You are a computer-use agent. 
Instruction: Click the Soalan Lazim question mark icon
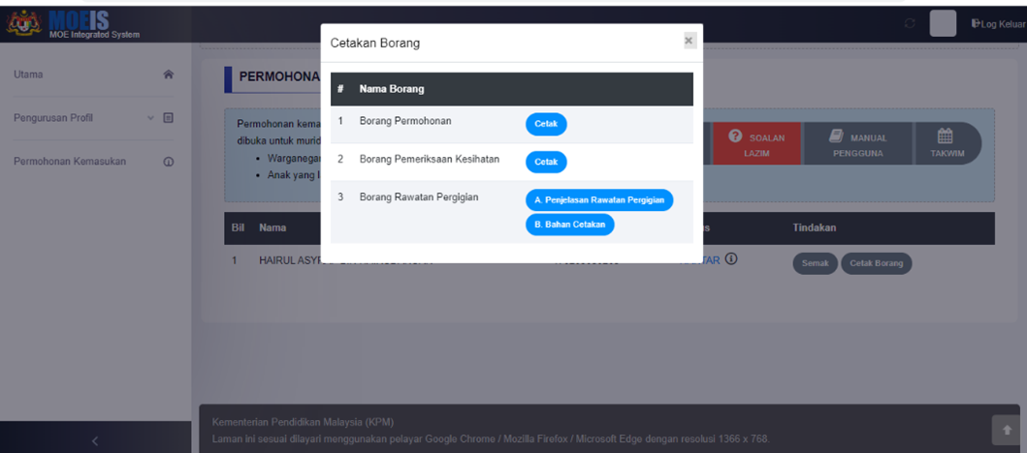click(735, 136)
